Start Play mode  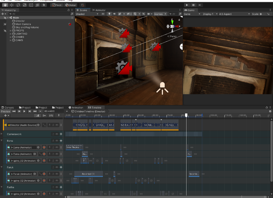[x=187, y=5]
